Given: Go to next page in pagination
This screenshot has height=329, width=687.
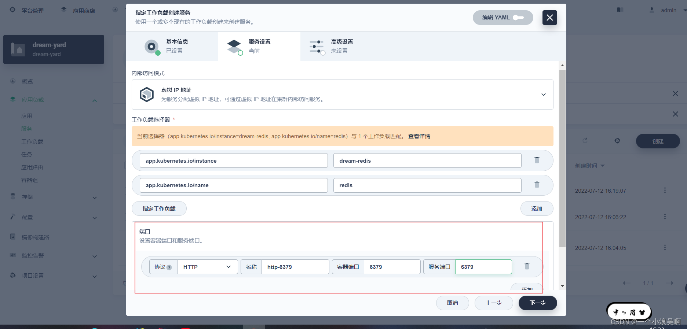Looking at the screenshot, I should (669, 283).
